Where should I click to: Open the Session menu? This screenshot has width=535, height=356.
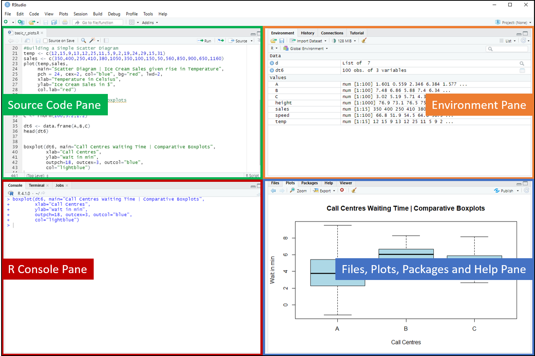(80, 14)
